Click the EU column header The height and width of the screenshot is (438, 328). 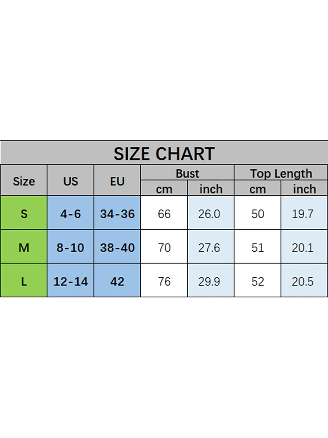click(117, 180)
